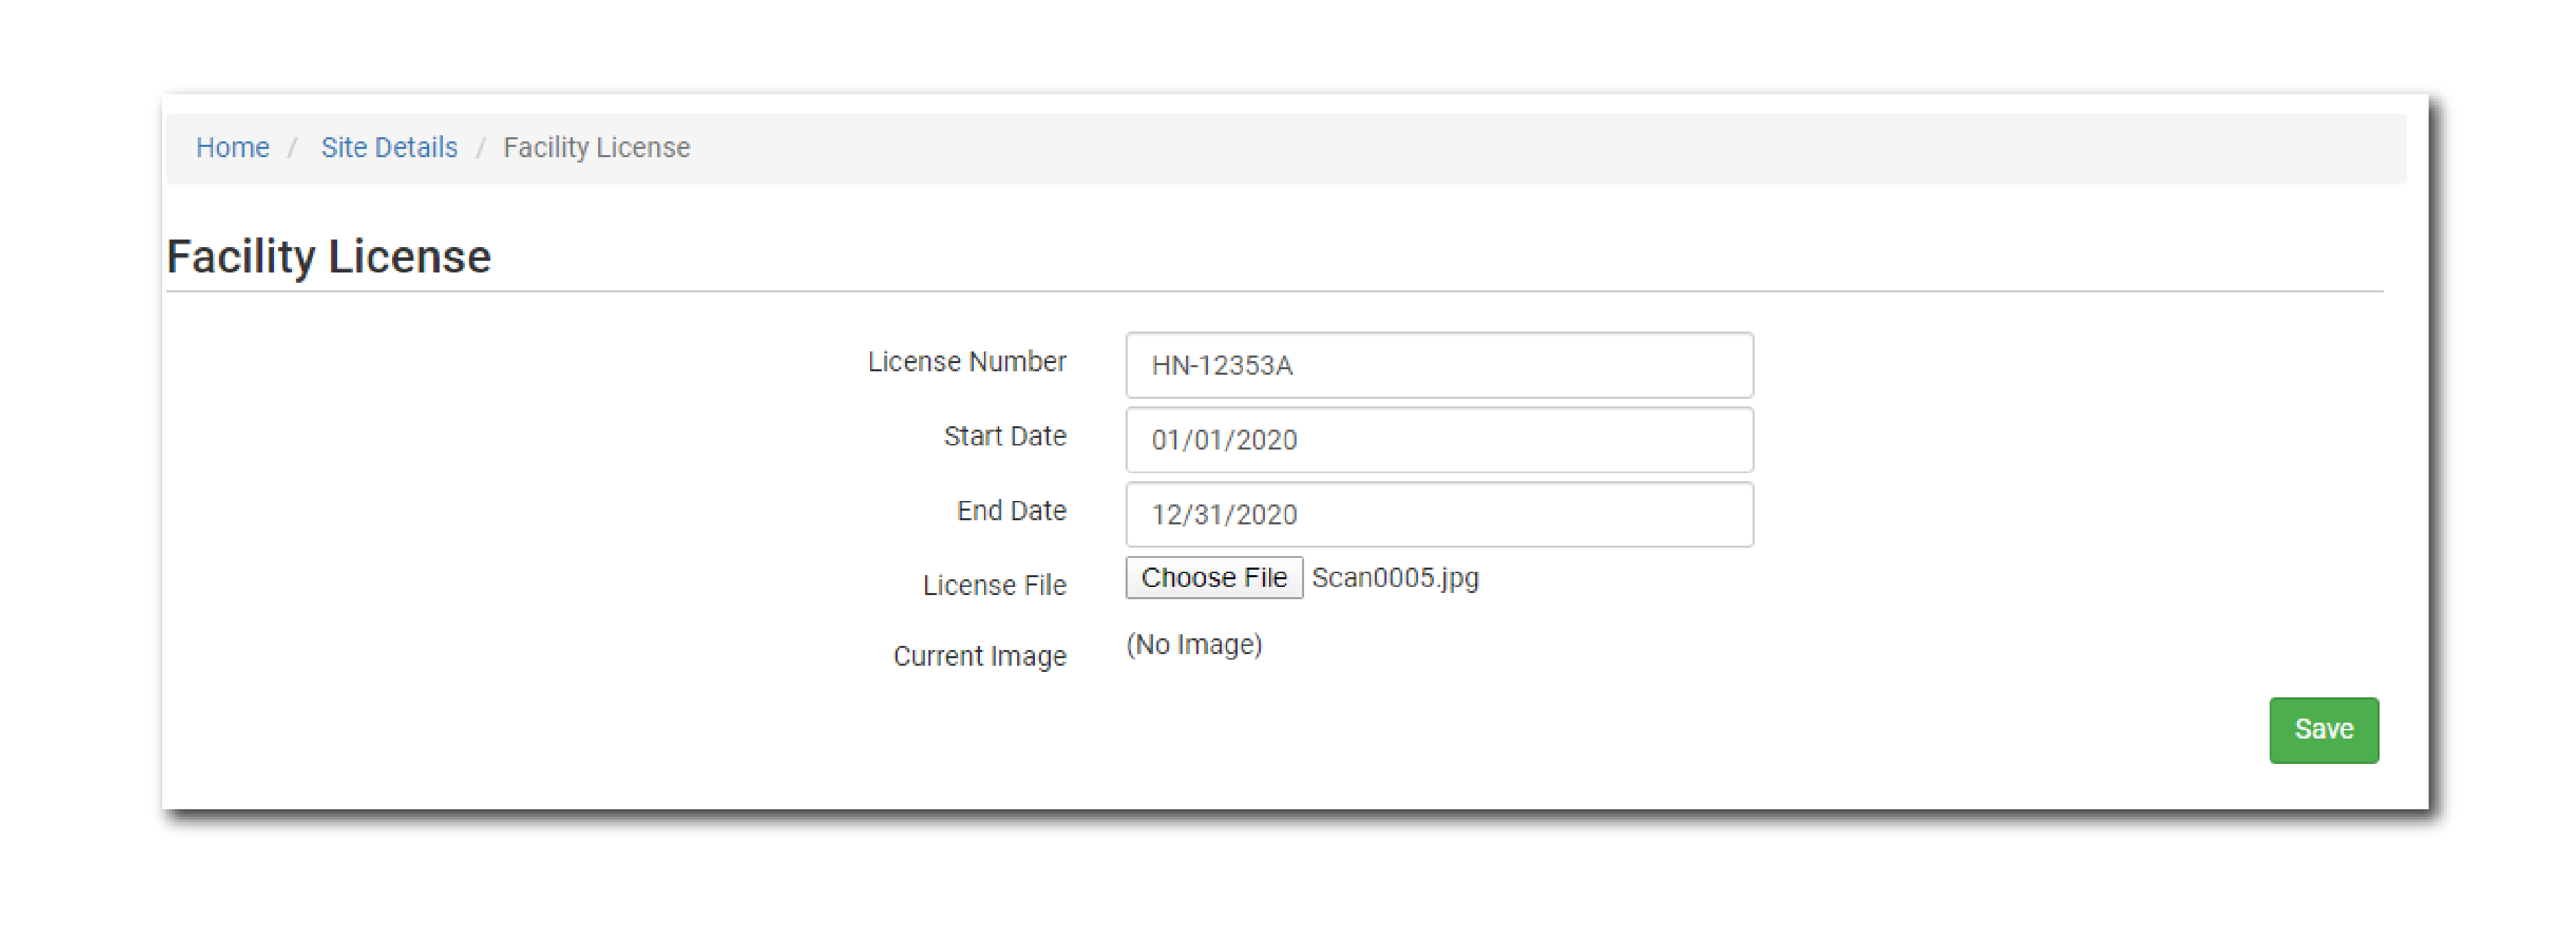Open the Site Details breadcrumb link
Screen dimensions: 2576x930
(389, 148)
